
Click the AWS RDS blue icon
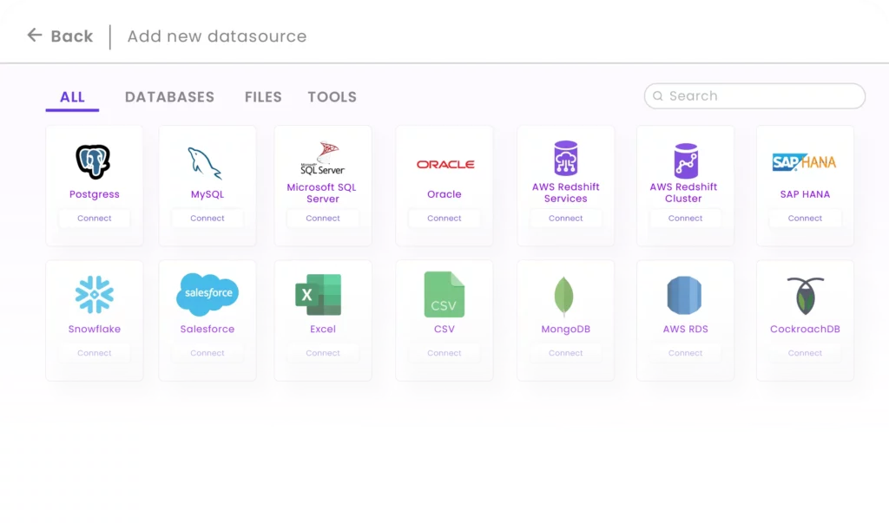[684, 296]
